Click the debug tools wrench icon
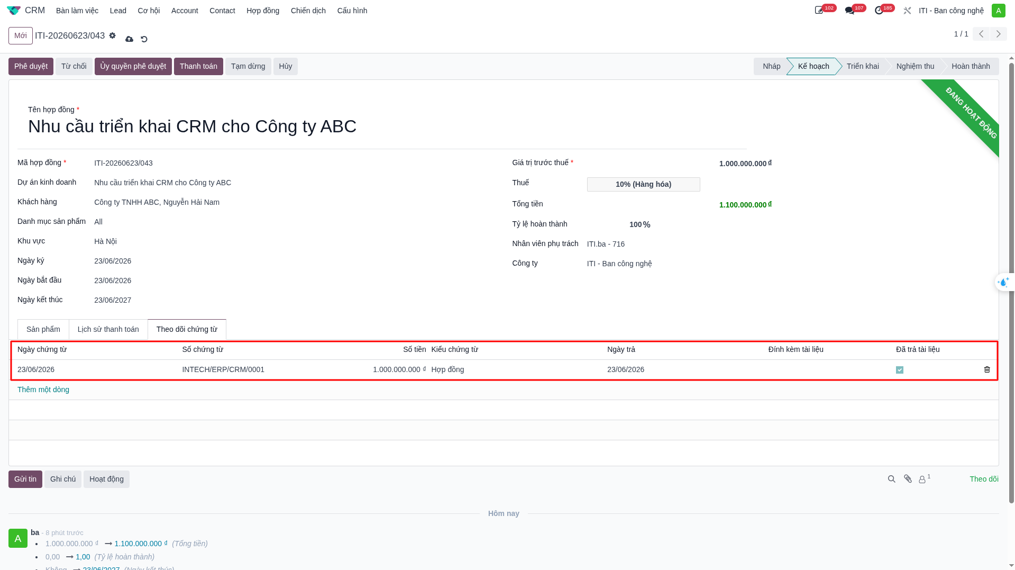This screenshot has height=570, width=1015. tap(907, 11)
